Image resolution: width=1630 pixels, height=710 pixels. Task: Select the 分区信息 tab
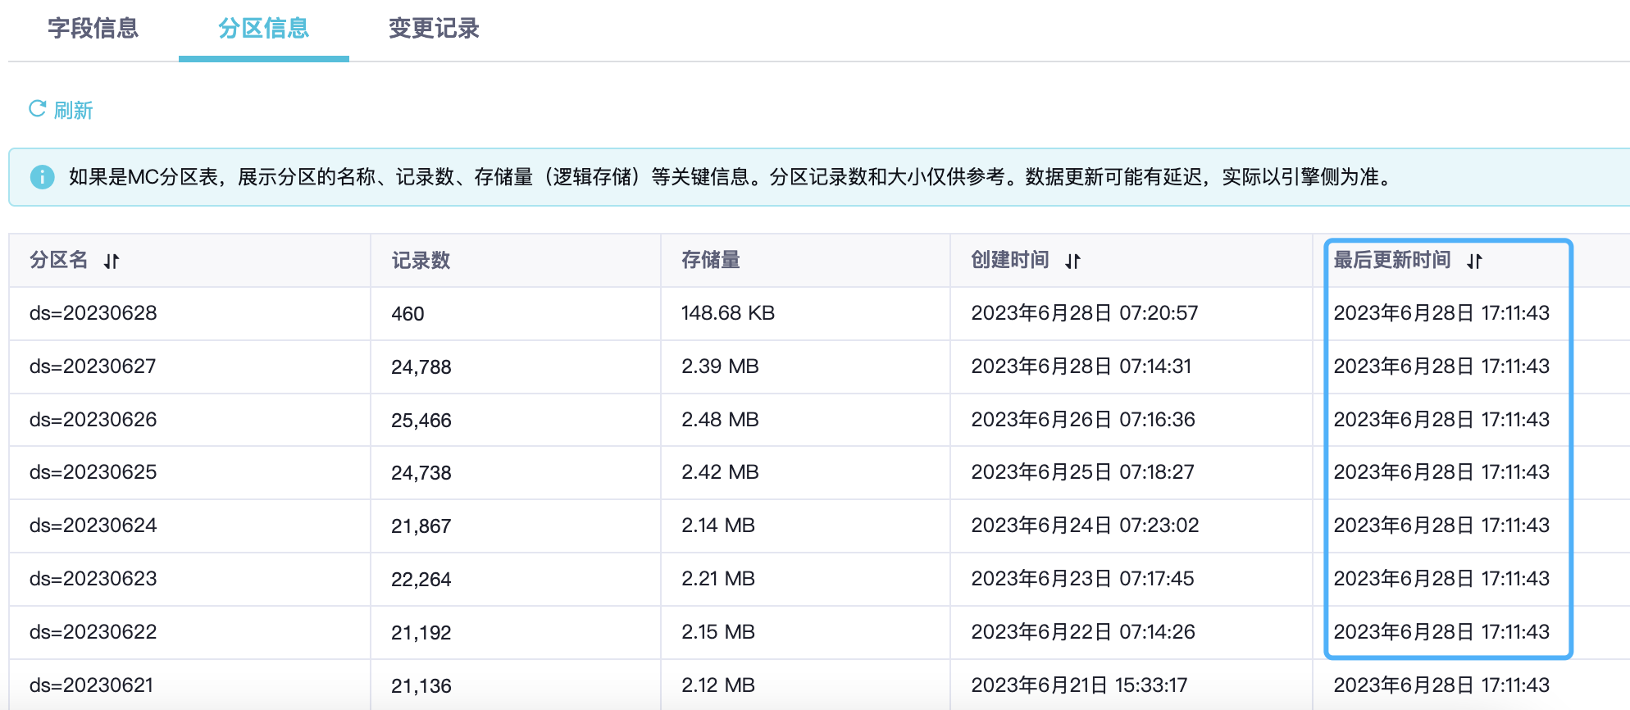tap(263, 29)
